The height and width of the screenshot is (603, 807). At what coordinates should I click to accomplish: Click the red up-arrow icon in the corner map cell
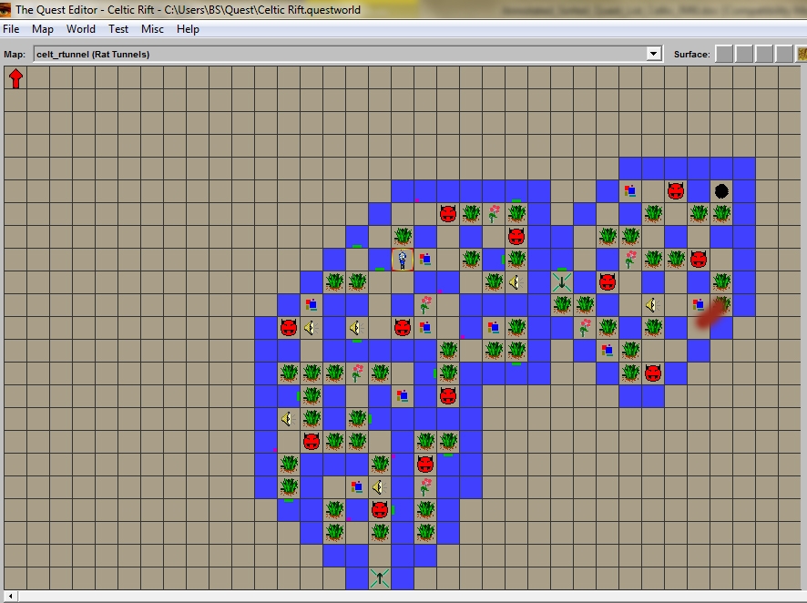[x=16, y=78]
